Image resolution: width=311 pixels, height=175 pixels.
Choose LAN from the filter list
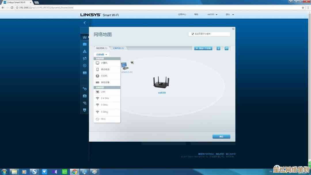(103, 92)
